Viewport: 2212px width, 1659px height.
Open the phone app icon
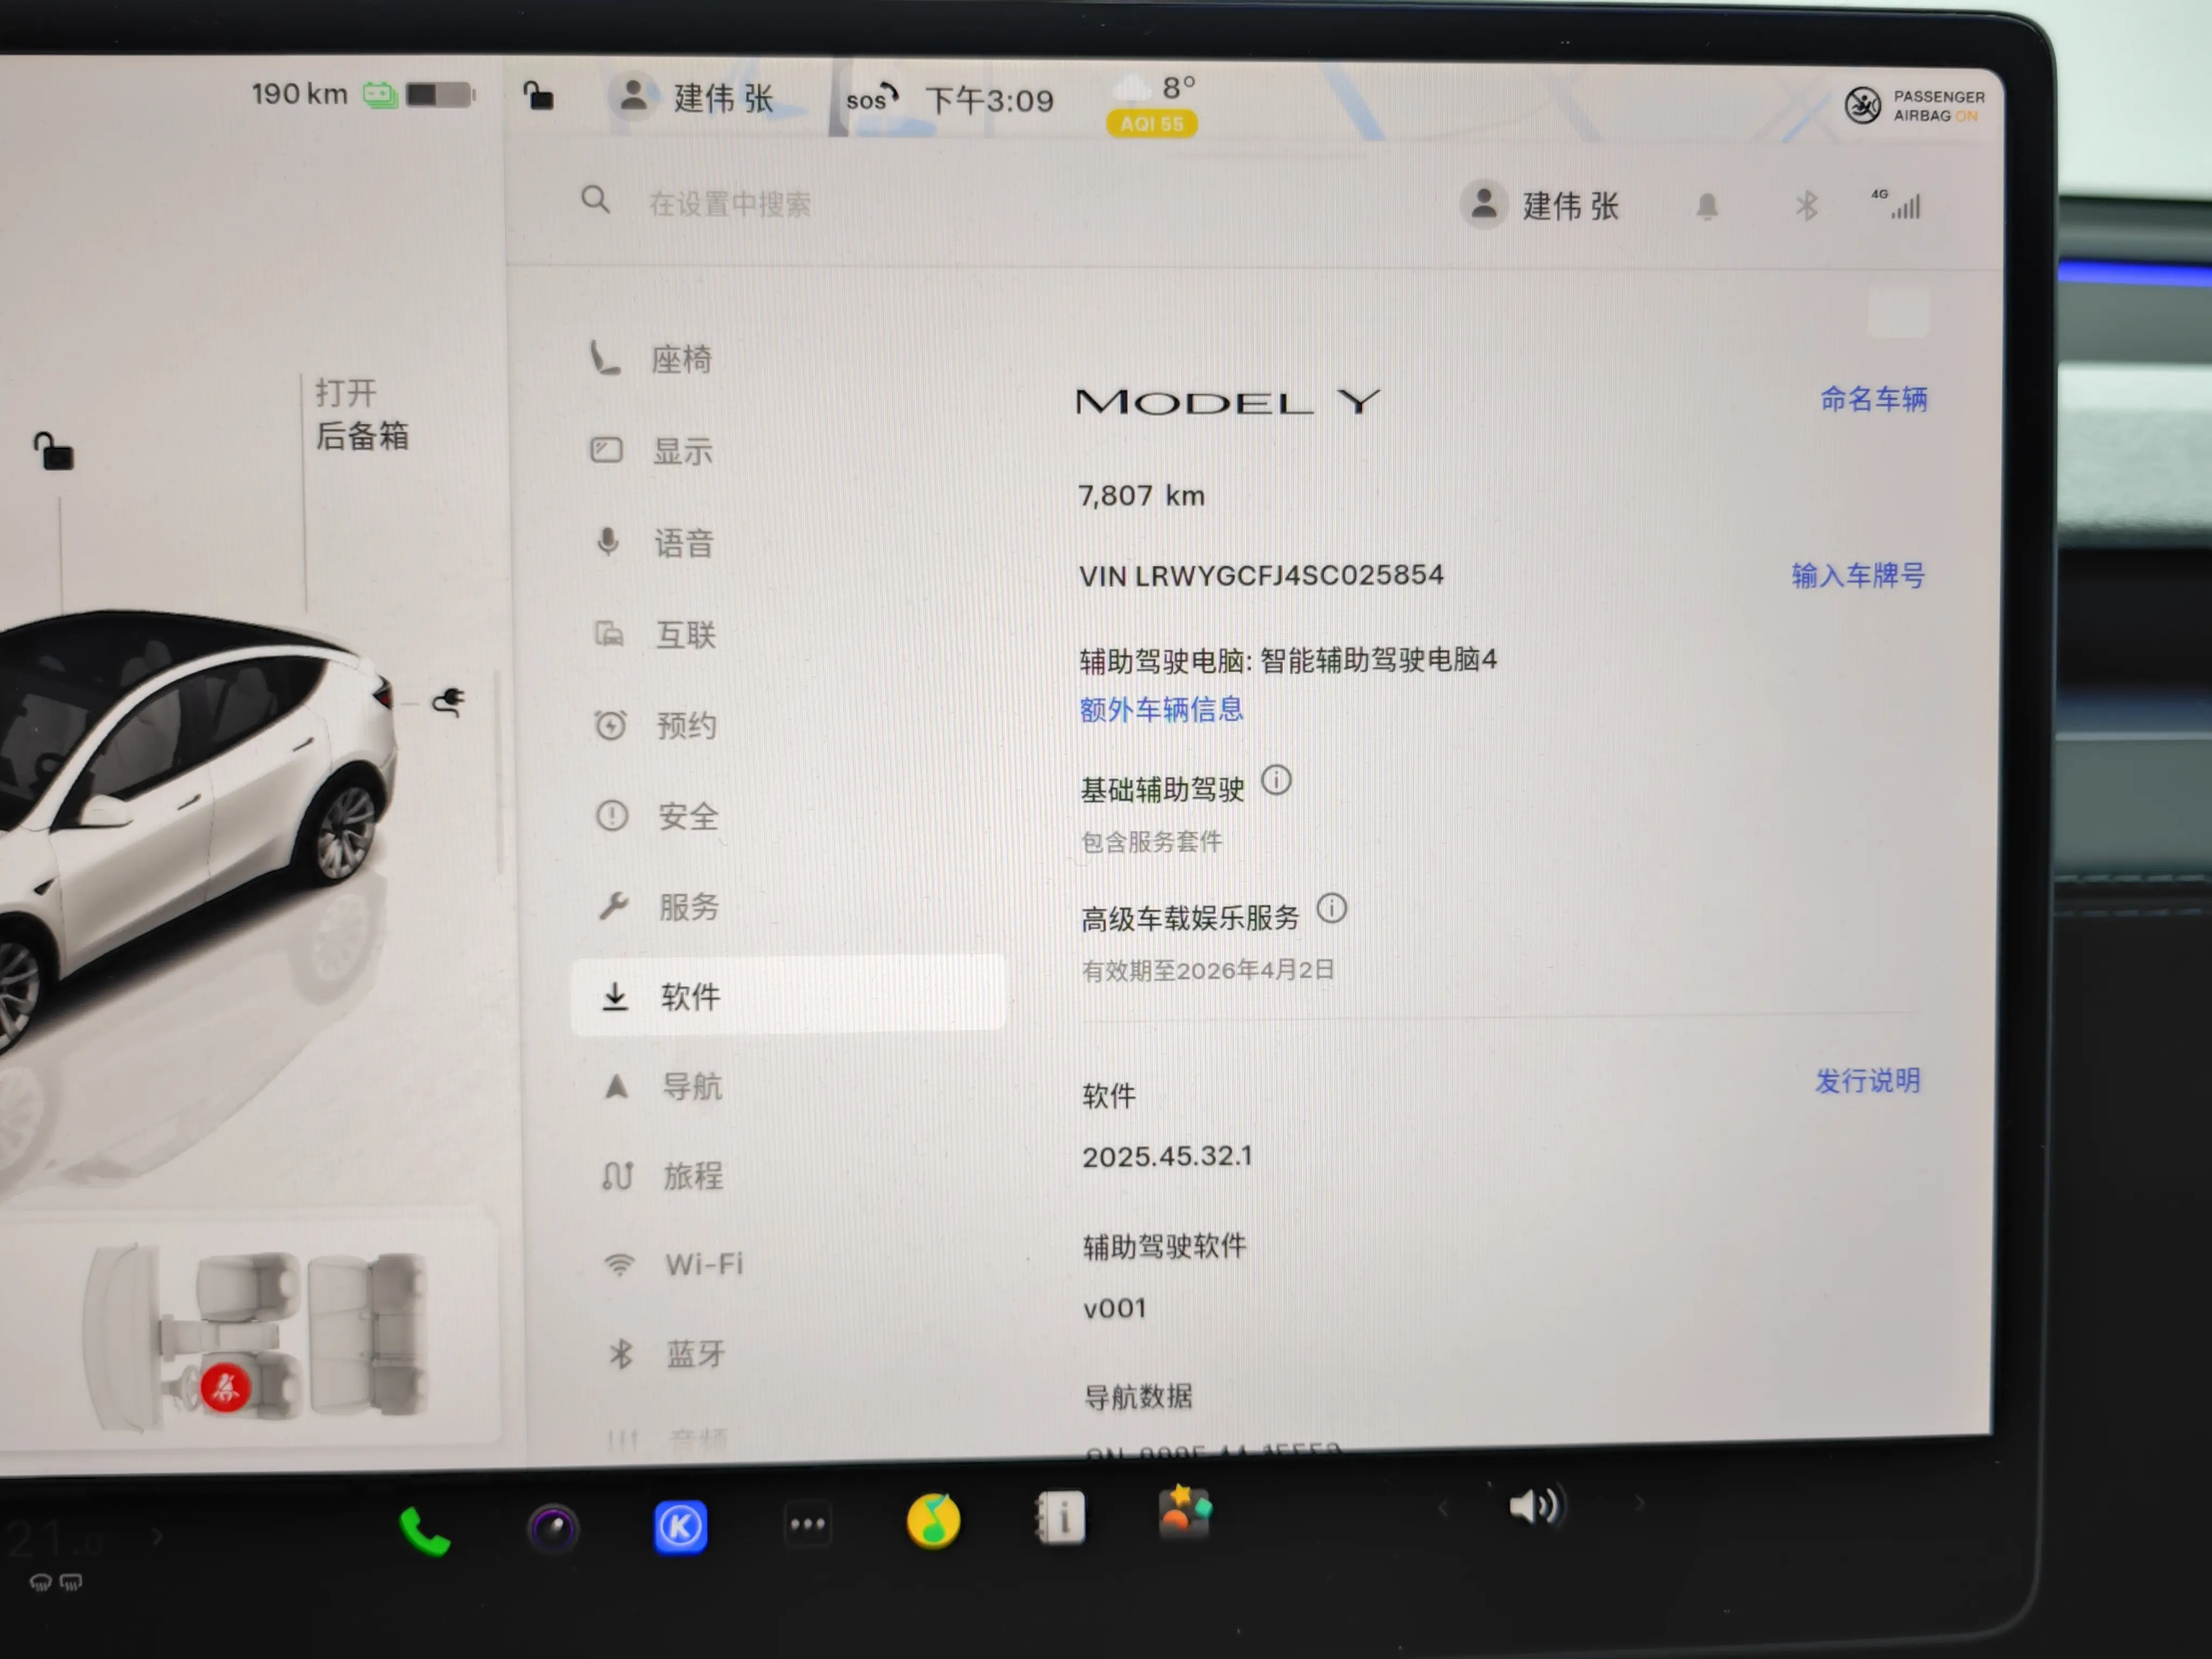click(x=424, y=1531)
